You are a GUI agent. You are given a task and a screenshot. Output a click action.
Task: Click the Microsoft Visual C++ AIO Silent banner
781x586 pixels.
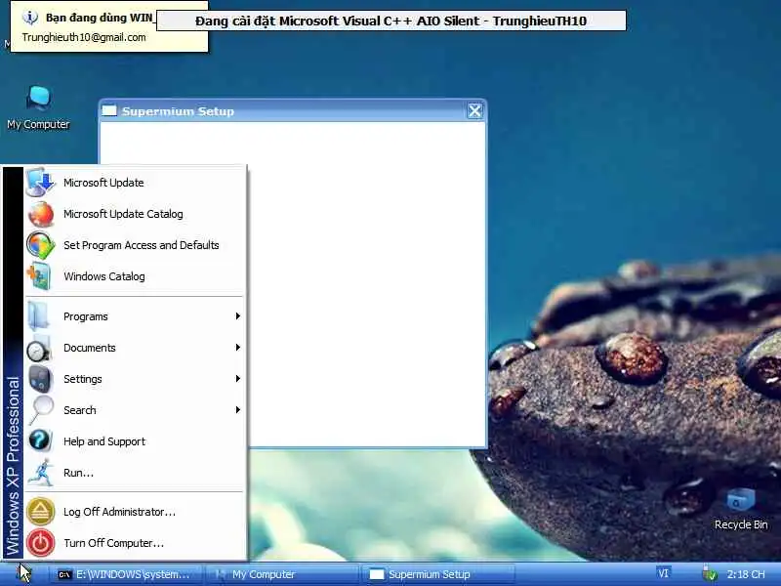(x=391, y=21)
